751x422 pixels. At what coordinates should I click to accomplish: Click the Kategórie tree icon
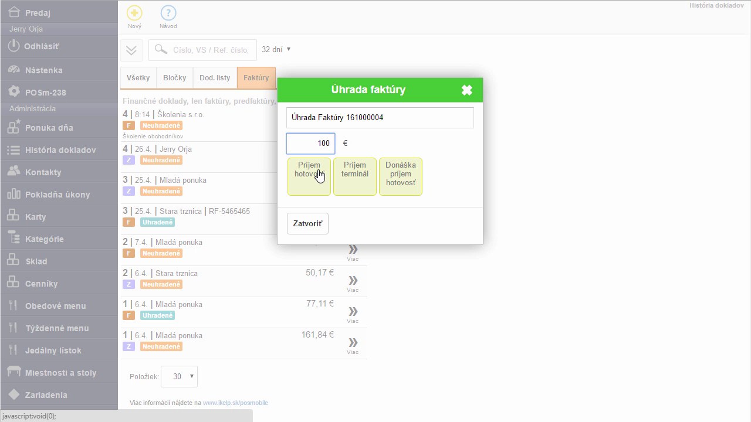coord(13,238)
